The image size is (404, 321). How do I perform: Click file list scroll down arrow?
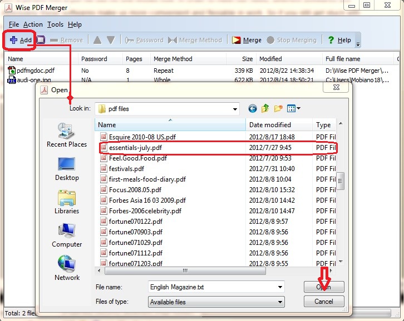click(341, 262)
